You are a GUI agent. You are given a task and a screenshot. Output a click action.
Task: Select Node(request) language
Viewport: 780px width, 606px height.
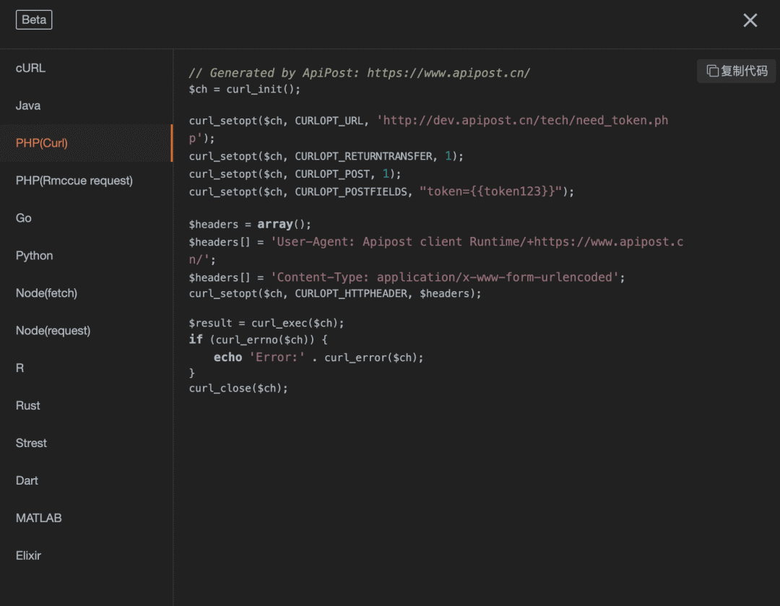tap(87, 331)
